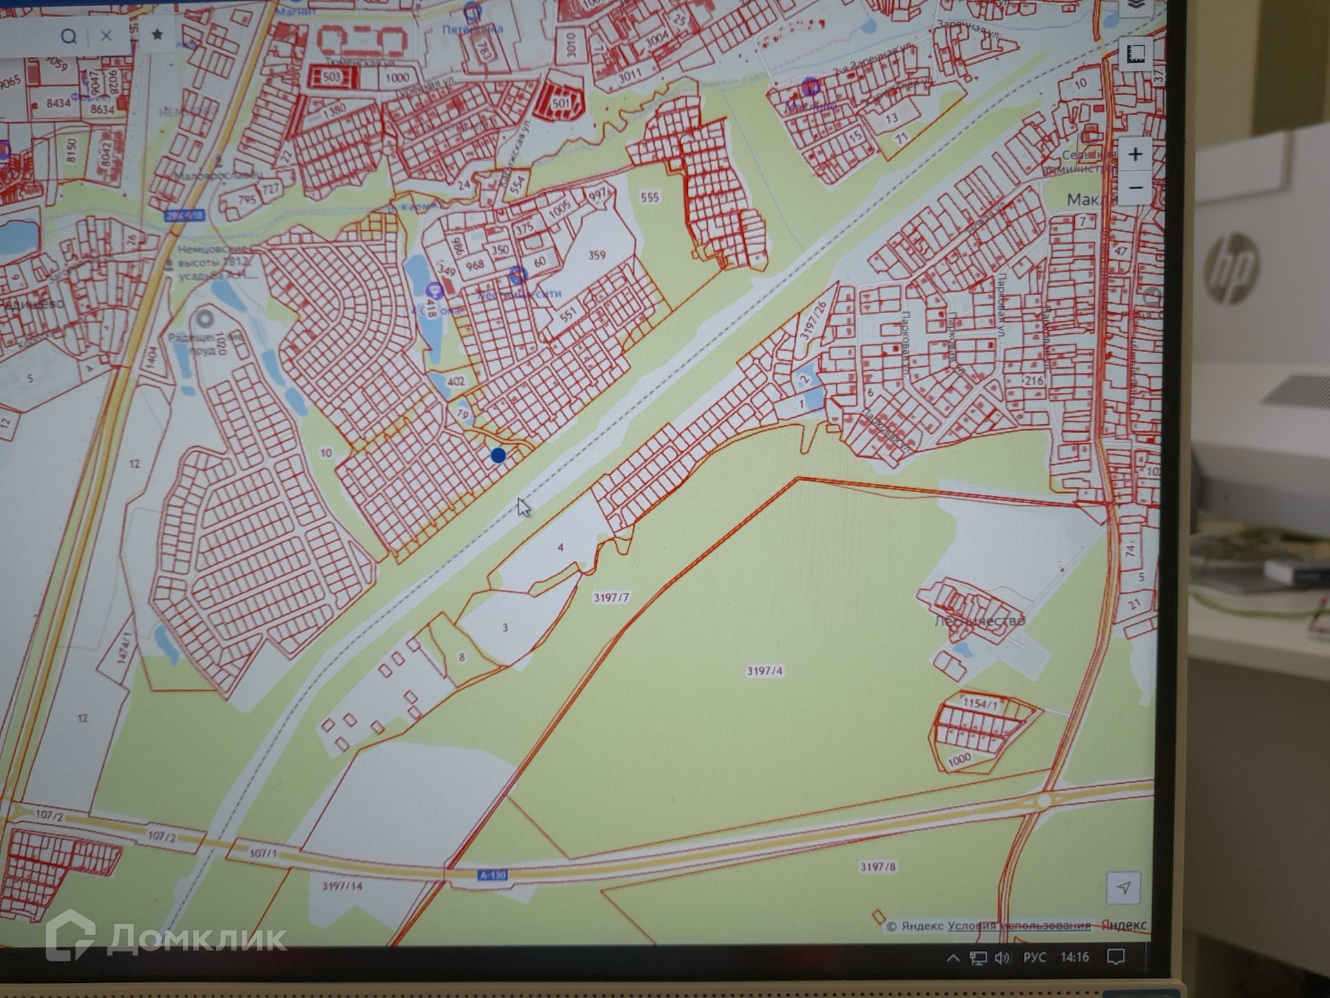The width and height of the screenshot is (1330, 998).
Task: Zoom in with the plus button
Action: coord(1135,154)
